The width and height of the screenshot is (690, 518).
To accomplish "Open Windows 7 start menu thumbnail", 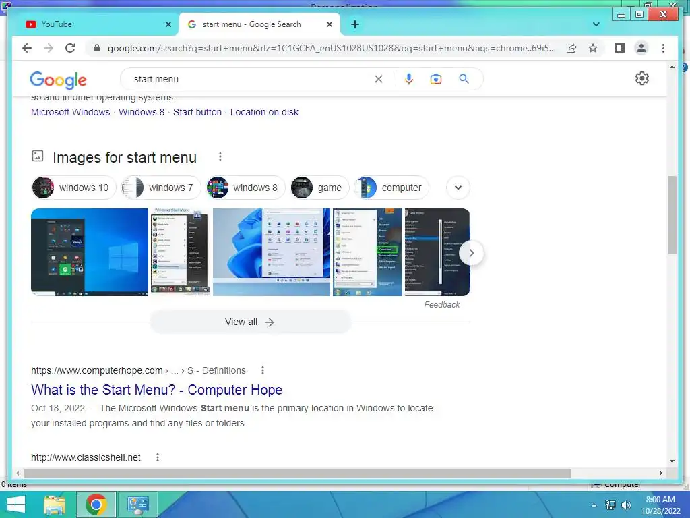I will (181, 252).
